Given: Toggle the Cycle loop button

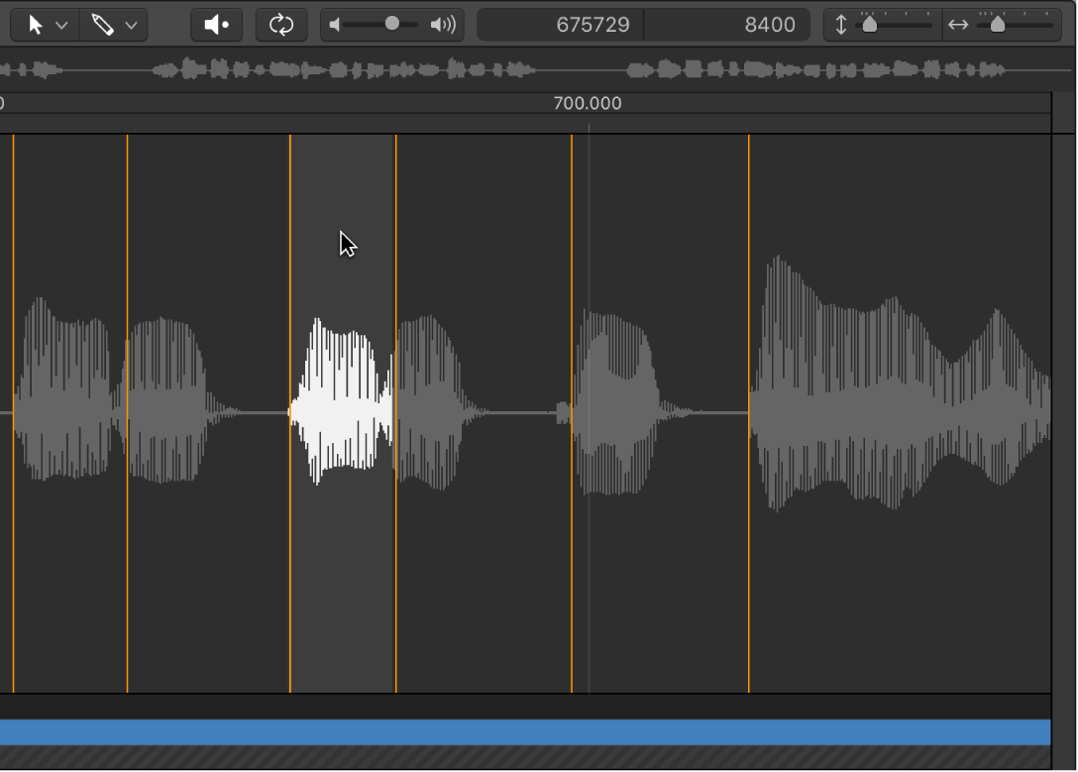Looking at the screenshot, I should coord(281,25).
